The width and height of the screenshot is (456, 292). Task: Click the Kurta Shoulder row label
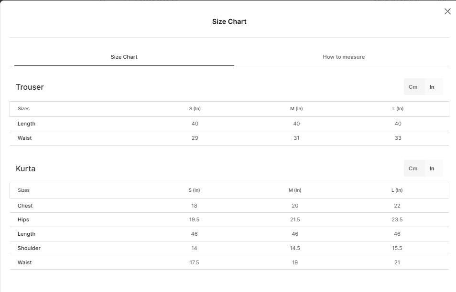point(29,248)
